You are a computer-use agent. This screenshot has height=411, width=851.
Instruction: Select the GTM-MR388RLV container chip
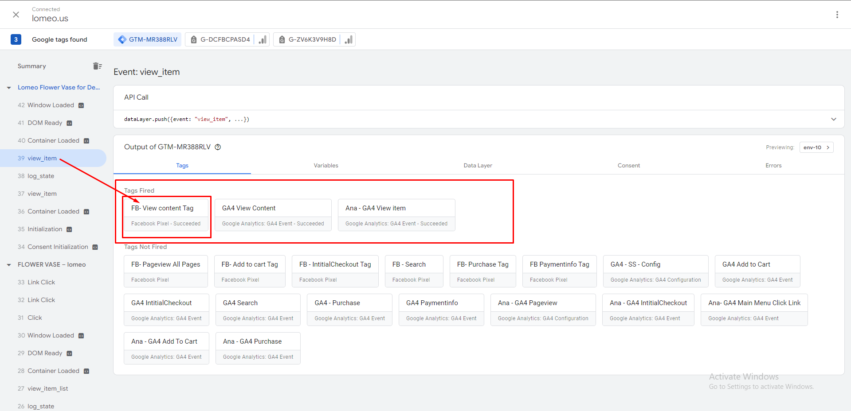point(148,39)
